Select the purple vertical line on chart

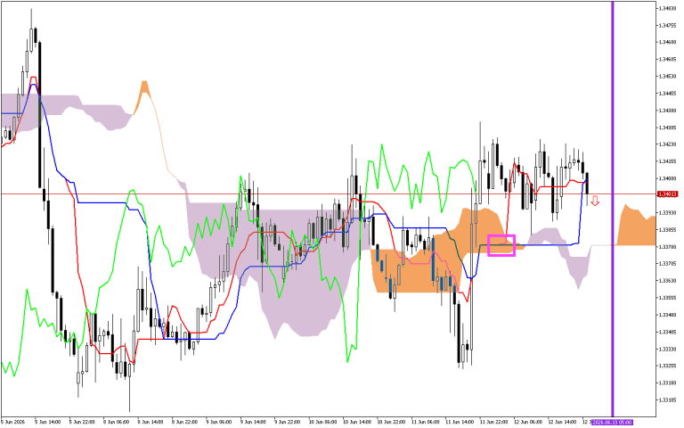(x=613, y=209)
